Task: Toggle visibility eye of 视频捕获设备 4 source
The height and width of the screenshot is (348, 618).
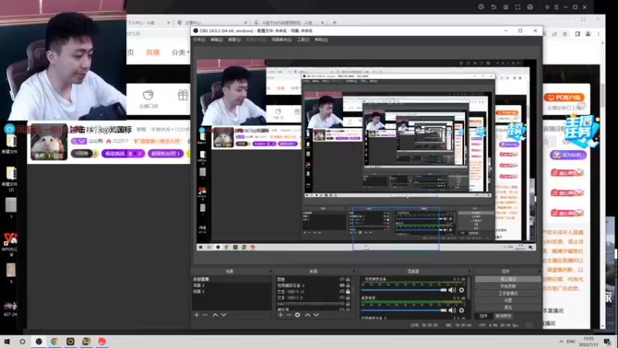Action: (341, 285)
